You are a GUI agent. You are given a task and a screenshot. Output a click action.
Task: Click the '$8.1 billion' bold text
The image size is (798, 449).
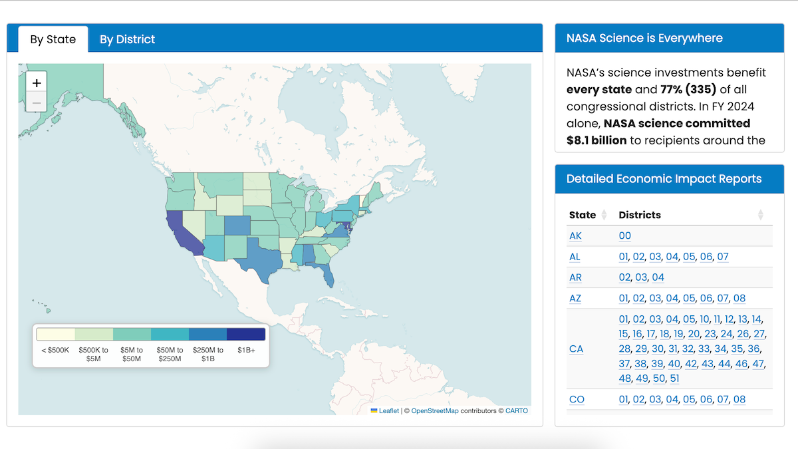[597, 140]
